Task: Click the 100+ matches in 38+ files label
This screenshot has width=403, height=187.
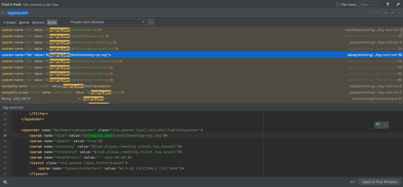Action: point(41,4)
